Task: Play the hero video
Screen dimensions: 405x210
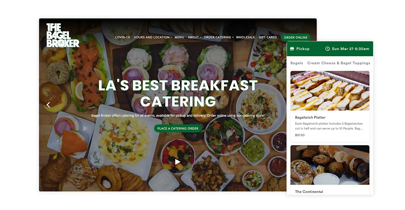Action: [178, 162]
